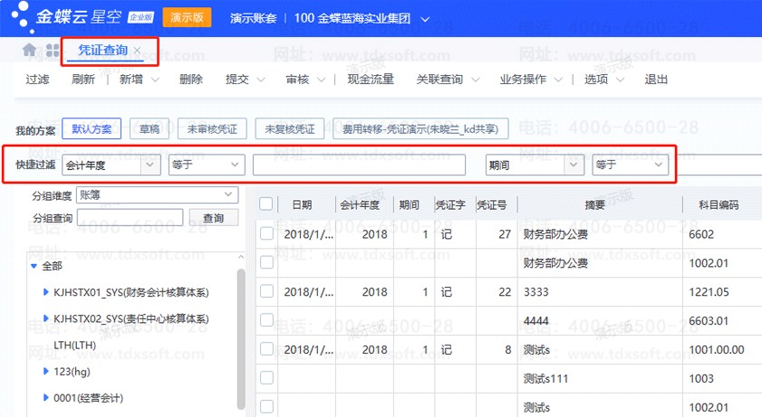Close the 凭证查询 tab
Screen dimensions: 762x417
point(137,51)
